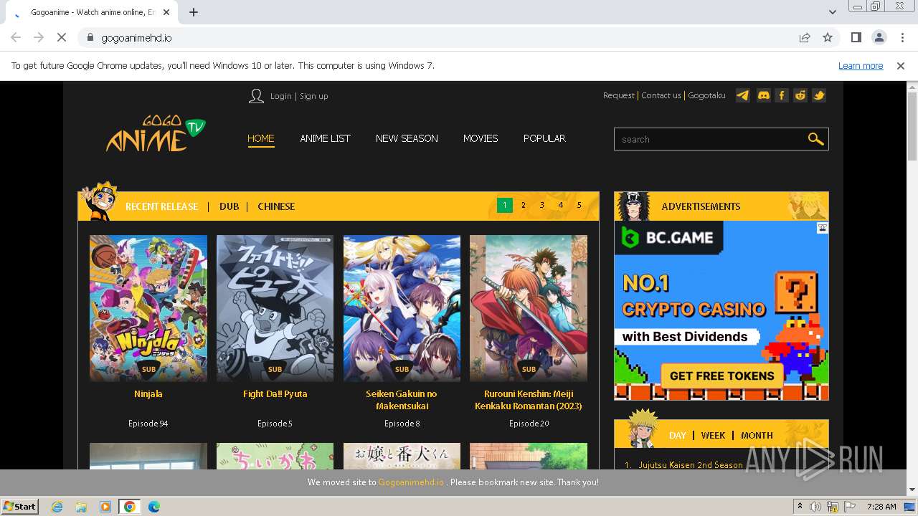Open the NEW SEASON menu
Screen dimensions: 918x516
tap(407, 138)
